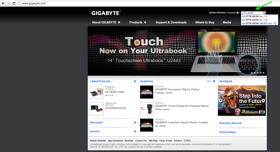280x152 pixels.
Task: Click the RSS feed icon
Action: (x=185, y=141)
